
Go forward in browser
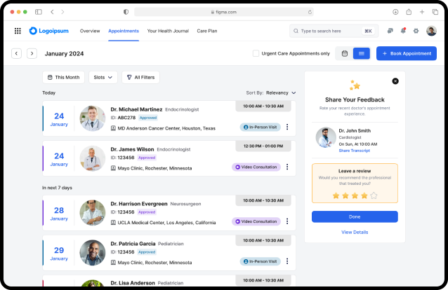(62, 12)
